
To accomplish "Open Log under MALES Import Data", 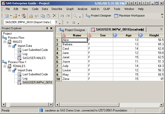I will pyautogui.click(x=25, y=54).
